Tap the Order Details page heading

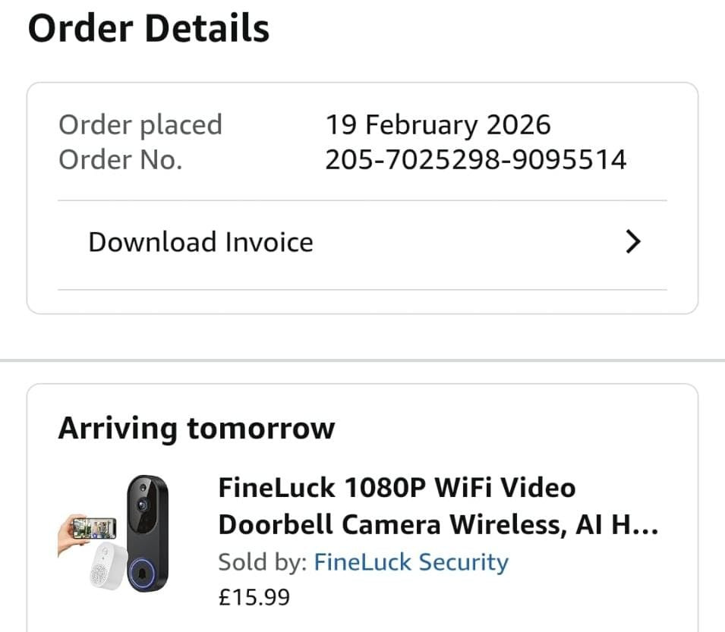pyautogui.click(x=149, y=29)
